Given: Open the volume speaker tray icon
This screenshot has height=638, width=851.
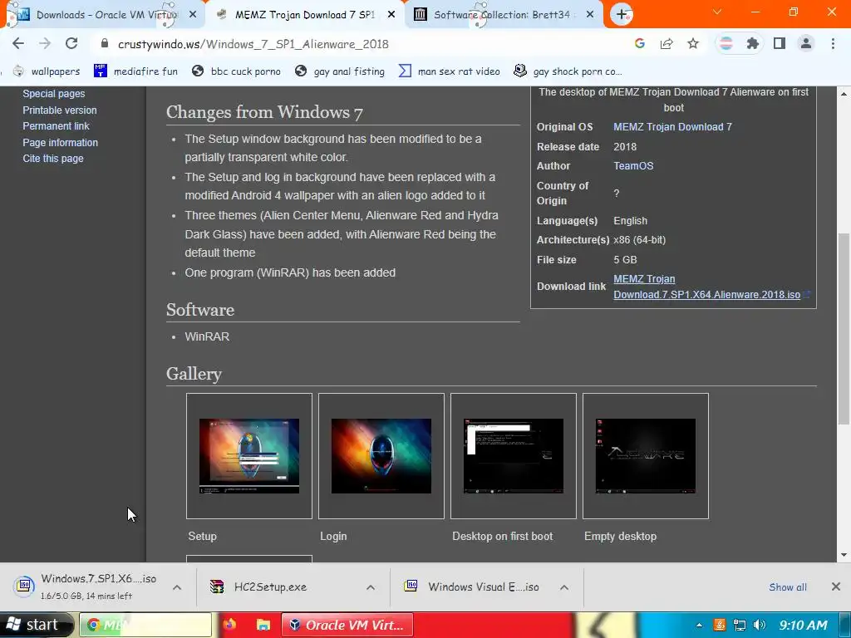Looking at the screenshot, I should [x=760, y=625].
